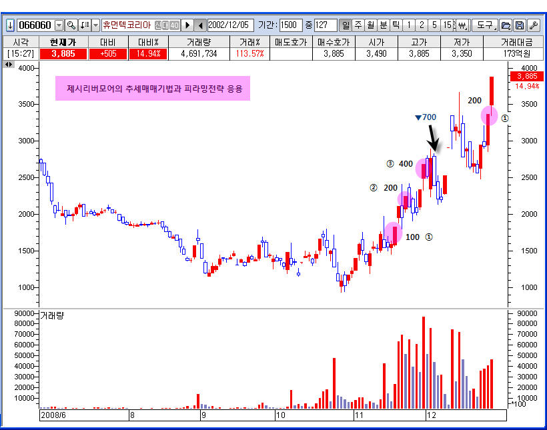The height and width of the screenshot is (430, 547).
Task: Click the stock search magnifier icon
Action: (71, 25)
